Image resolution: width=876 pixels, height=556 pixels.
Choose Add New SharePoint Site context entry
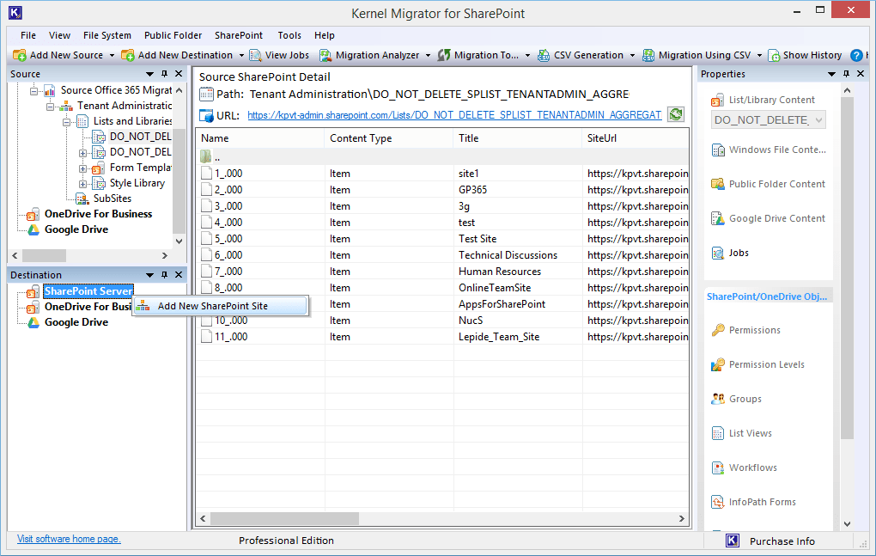click(x=220, y=306)
